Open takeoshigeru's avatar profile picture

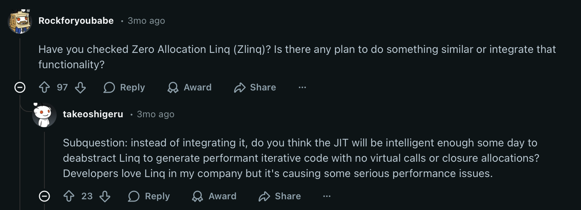click(44, 115)
